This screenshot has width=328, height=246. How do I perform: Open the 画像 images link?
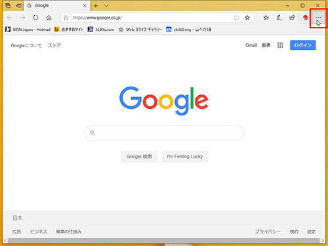[x=266, y=45]
